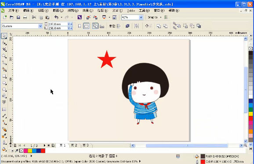Paste from clipboard
Viewport: 254px width, 164px height.
[x=47, y=17]
